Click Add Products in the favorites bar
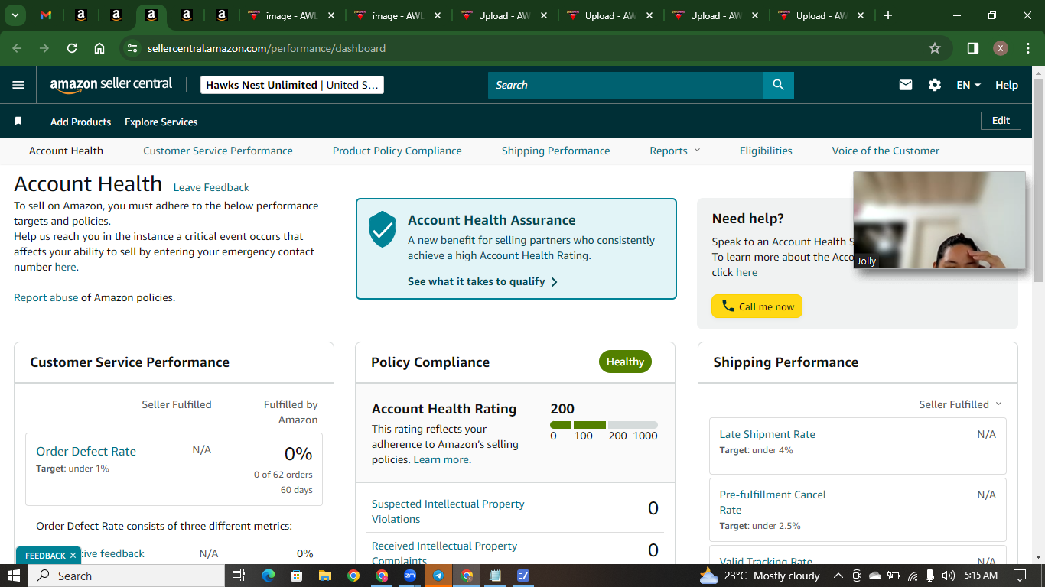This screenshot has width=1045, height=587. (x=80, y=122)
